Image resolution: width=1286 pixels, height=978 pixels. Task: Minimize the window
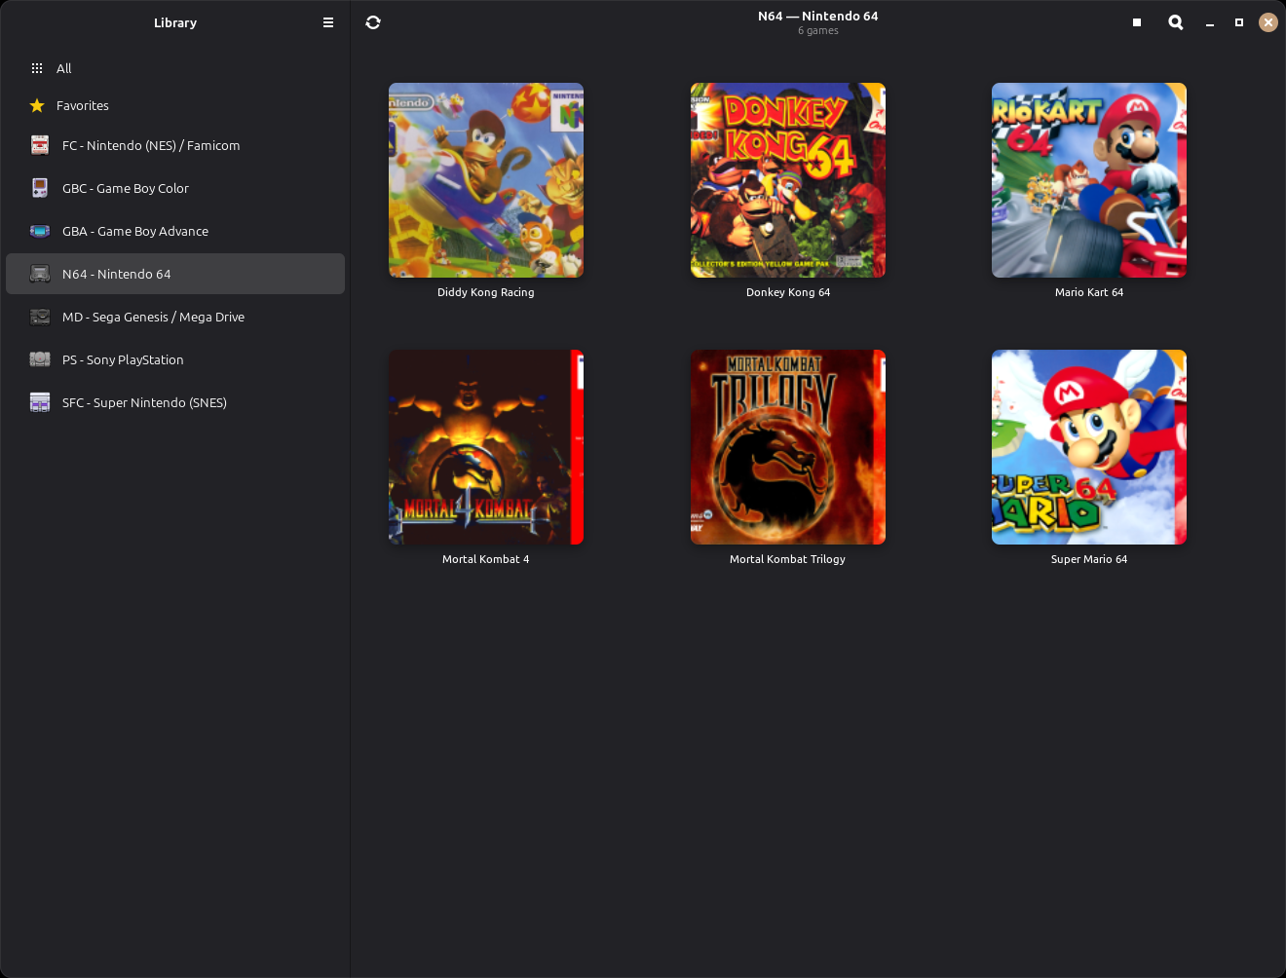click(1210, 22)
